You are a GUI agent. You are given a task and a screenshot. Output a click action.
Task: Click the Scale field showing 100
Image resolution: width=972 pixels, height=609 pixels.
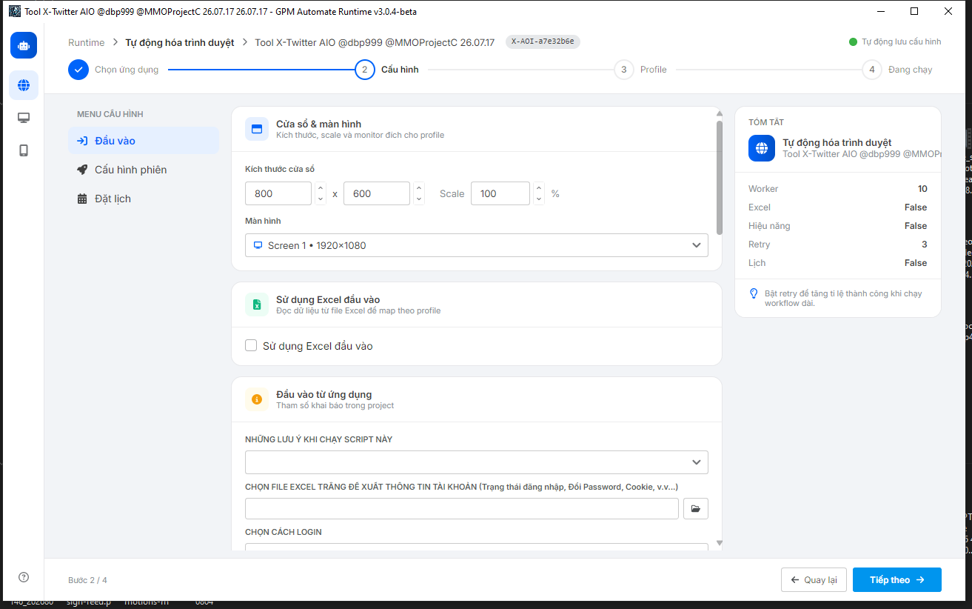(500, 193)
